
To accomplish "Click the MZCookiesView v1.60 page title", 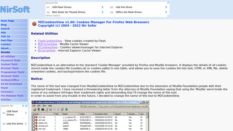I will pyautogui.click(x=93, y=24).
